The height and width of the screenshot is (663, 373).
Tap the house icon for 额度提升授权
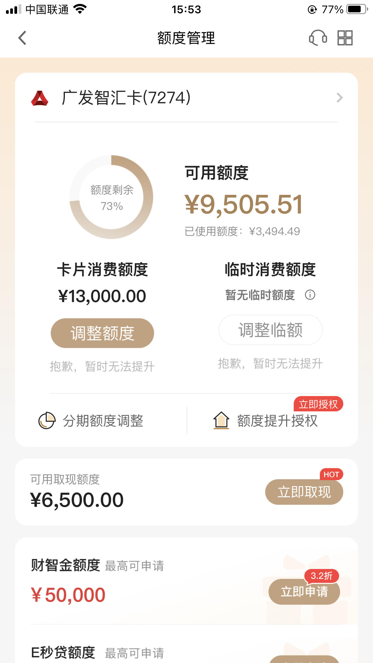(221, 420)
